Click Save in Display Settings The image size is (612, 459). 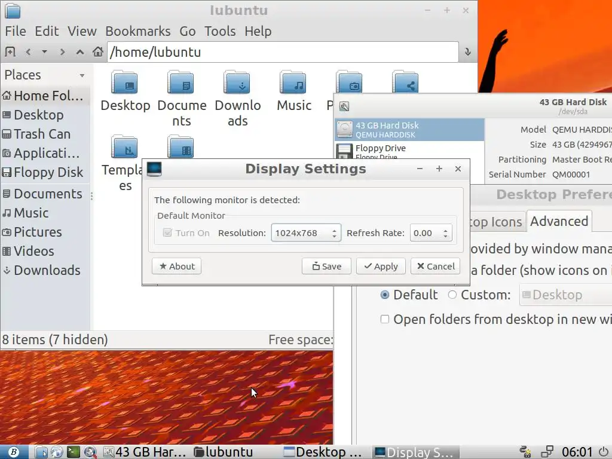[x=326, y=266]
